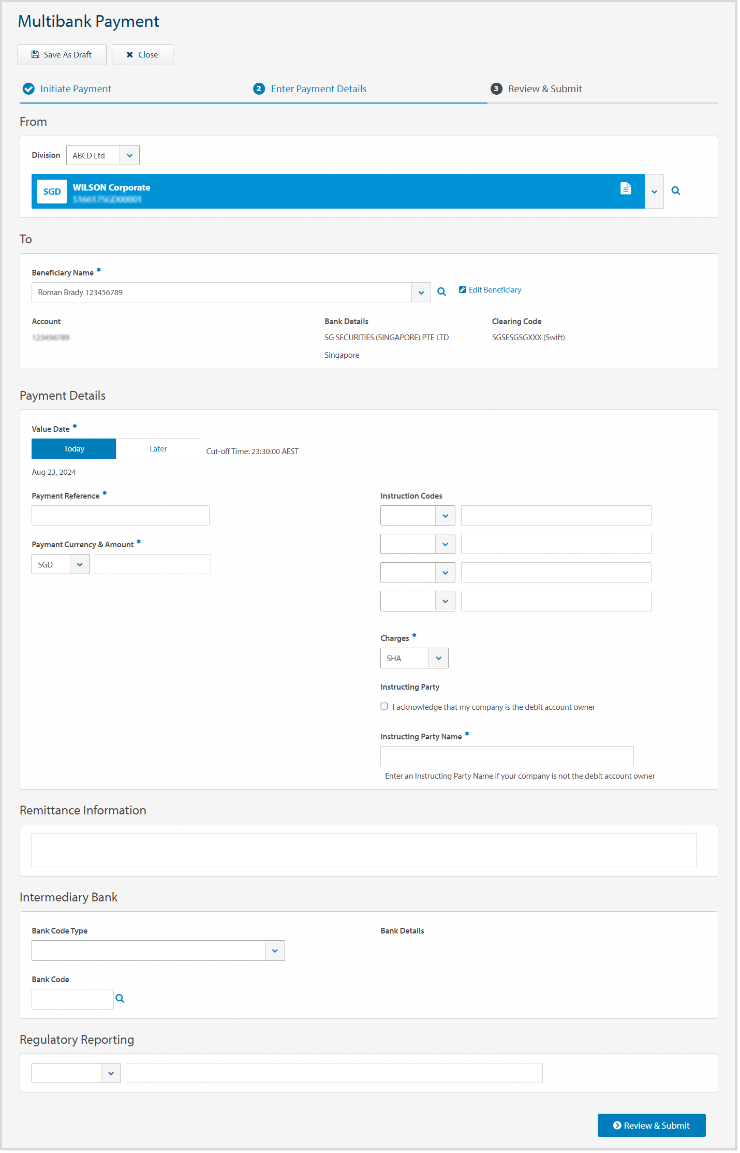Click the Initiate Payment checkmark icon
The height and width of the screenshot is (1153, 740).
tap(28, 89)
